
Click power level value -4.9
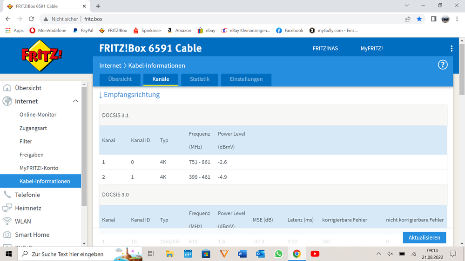222,177
